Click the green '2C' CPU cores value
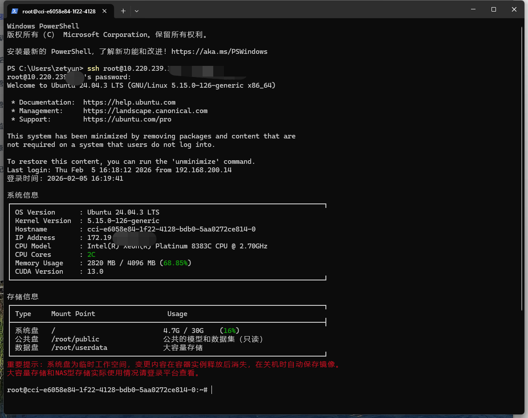This screenshot has width=528, height=418. 91,255
